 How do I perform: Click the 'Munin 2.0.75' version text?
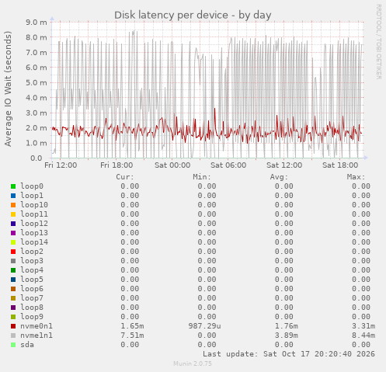(x=193, y=363)
